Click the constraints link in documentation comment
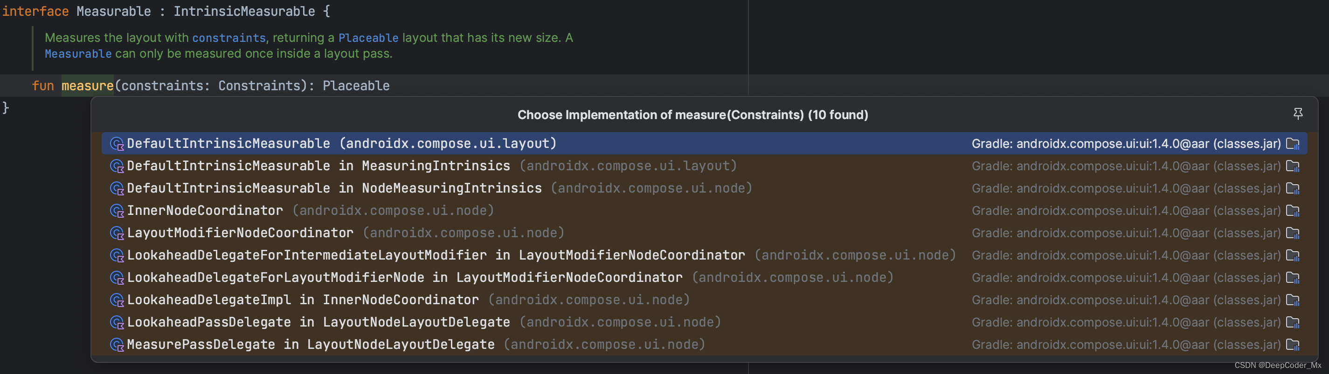The width and height of the screenshot is (1329, 374). coord(228,38)
